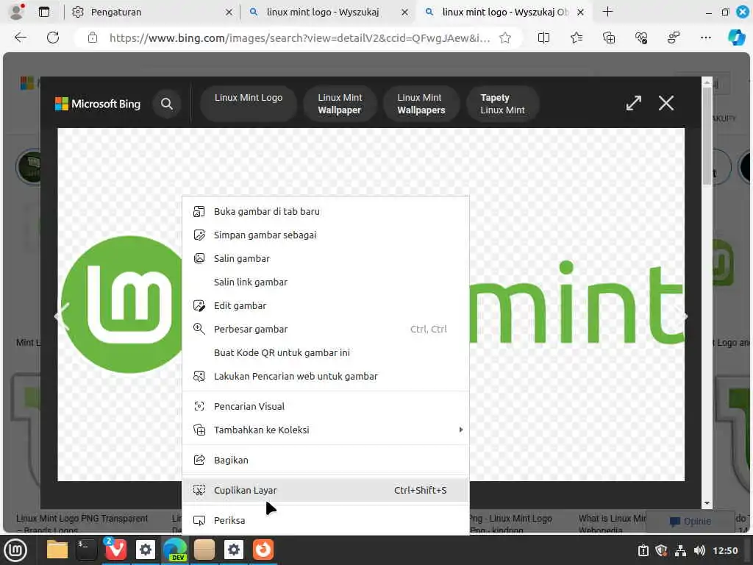Open Vivaldi browser in taskbar
This screenshot has width=753, height=565.
click(115, 550)
